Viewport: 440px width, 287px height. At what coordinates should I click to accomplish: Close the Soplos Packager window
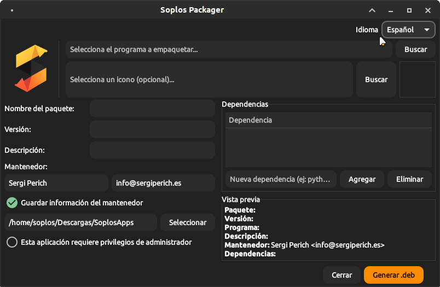[x=427, y=10]
